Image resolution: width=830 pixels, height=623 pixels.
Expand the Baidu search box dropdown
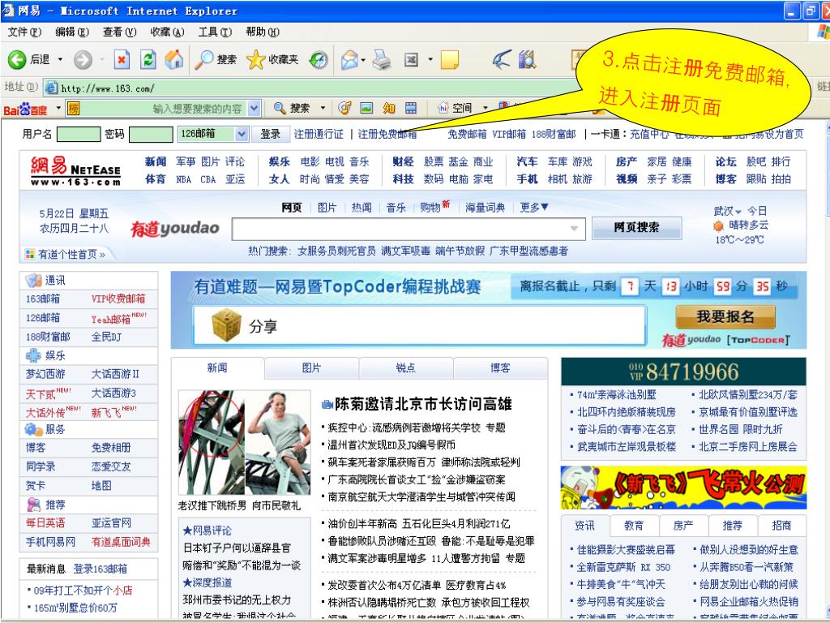[255, 109]
